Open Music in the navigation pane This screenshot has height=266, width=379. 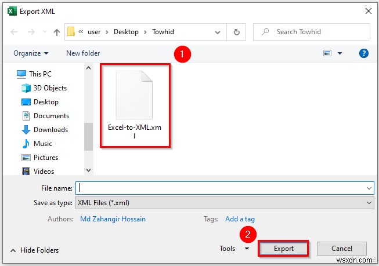coord(37,144)
